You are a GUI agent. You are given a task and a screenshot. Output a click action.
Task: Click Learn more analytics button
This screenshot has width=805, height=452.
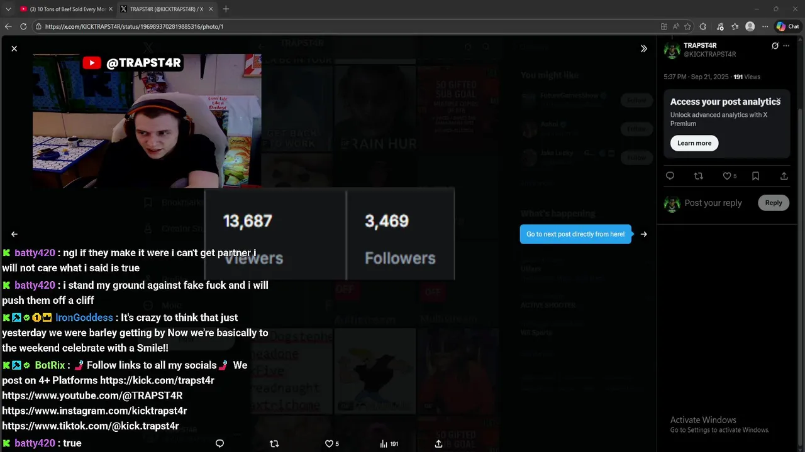point(694,143)
